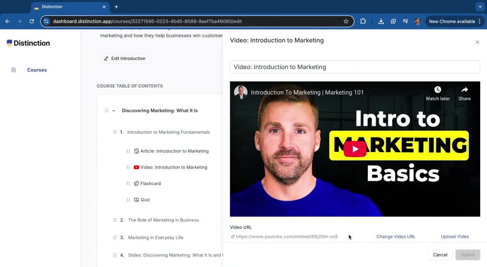Open a new browser tab
Viewport: 487px width, 267px height.
tap(116, 7)
